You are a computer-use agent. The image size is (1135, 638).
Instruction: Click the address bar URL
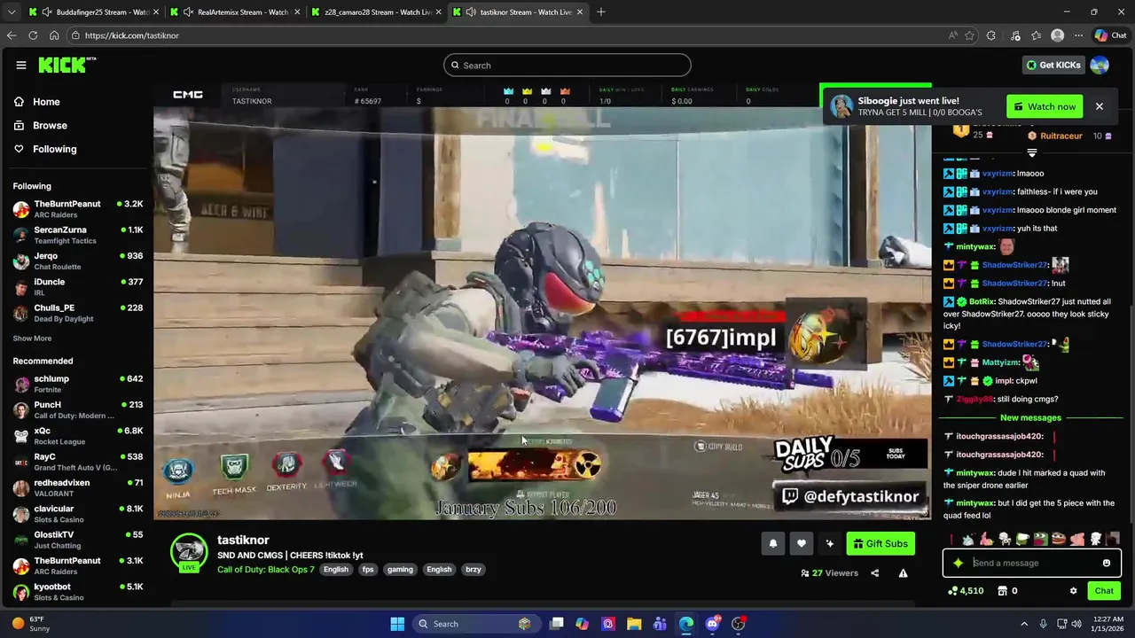(132, 35)
